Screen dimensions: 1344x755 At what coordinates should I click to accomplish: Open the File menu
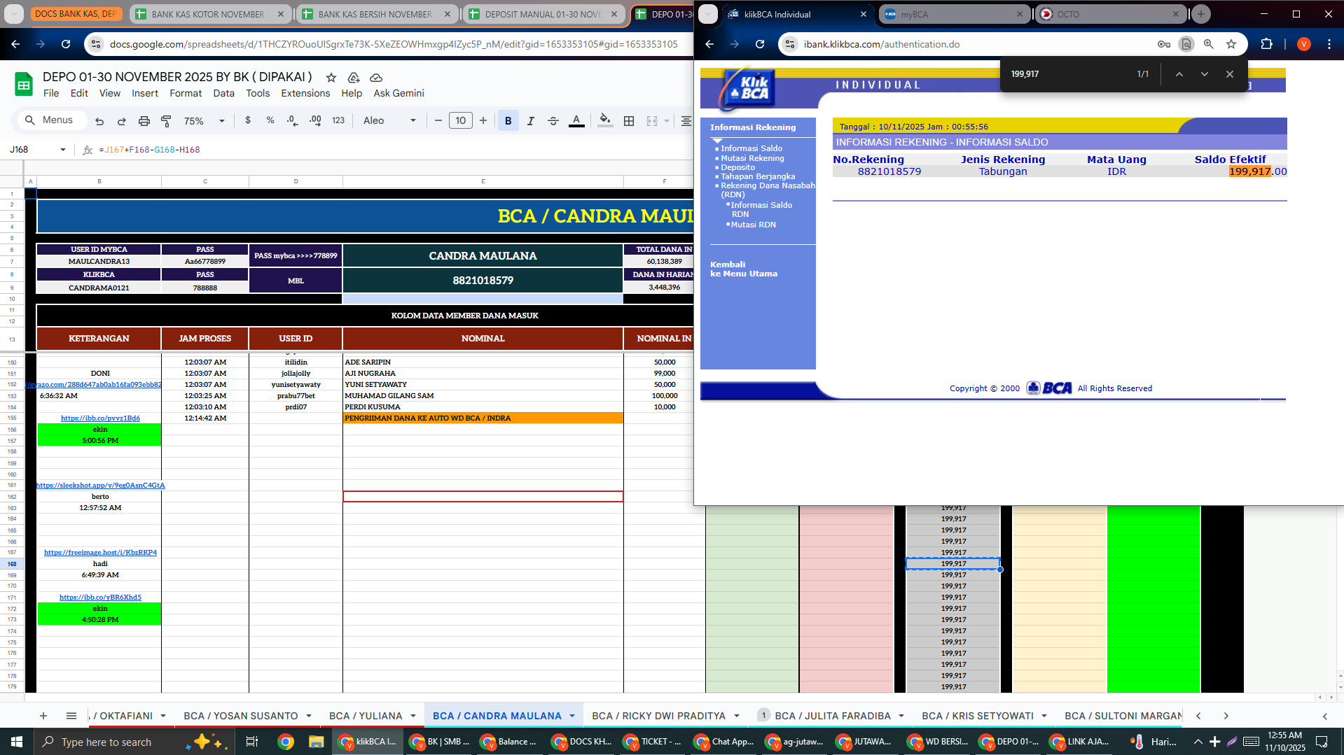(x=51, y=93)
